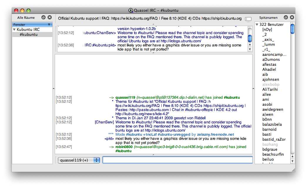This screenshot has height=188, width=307.
Task: Select the #kubuntu channel under Kubuntu IRC
Action: pos(28,34)
